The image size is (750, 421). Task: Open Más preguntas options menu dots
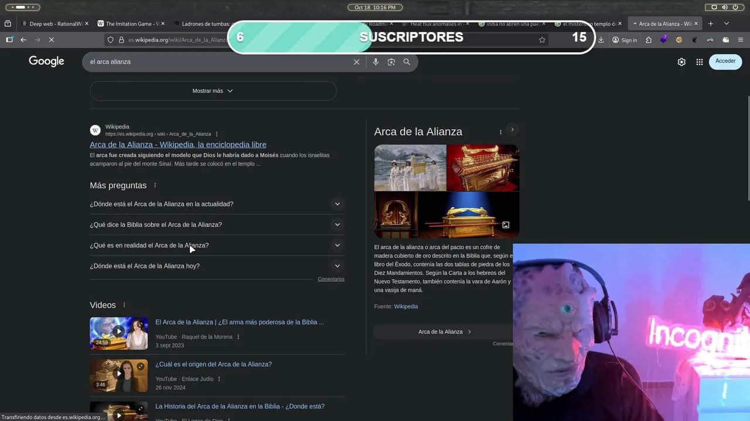pos(155,185)
